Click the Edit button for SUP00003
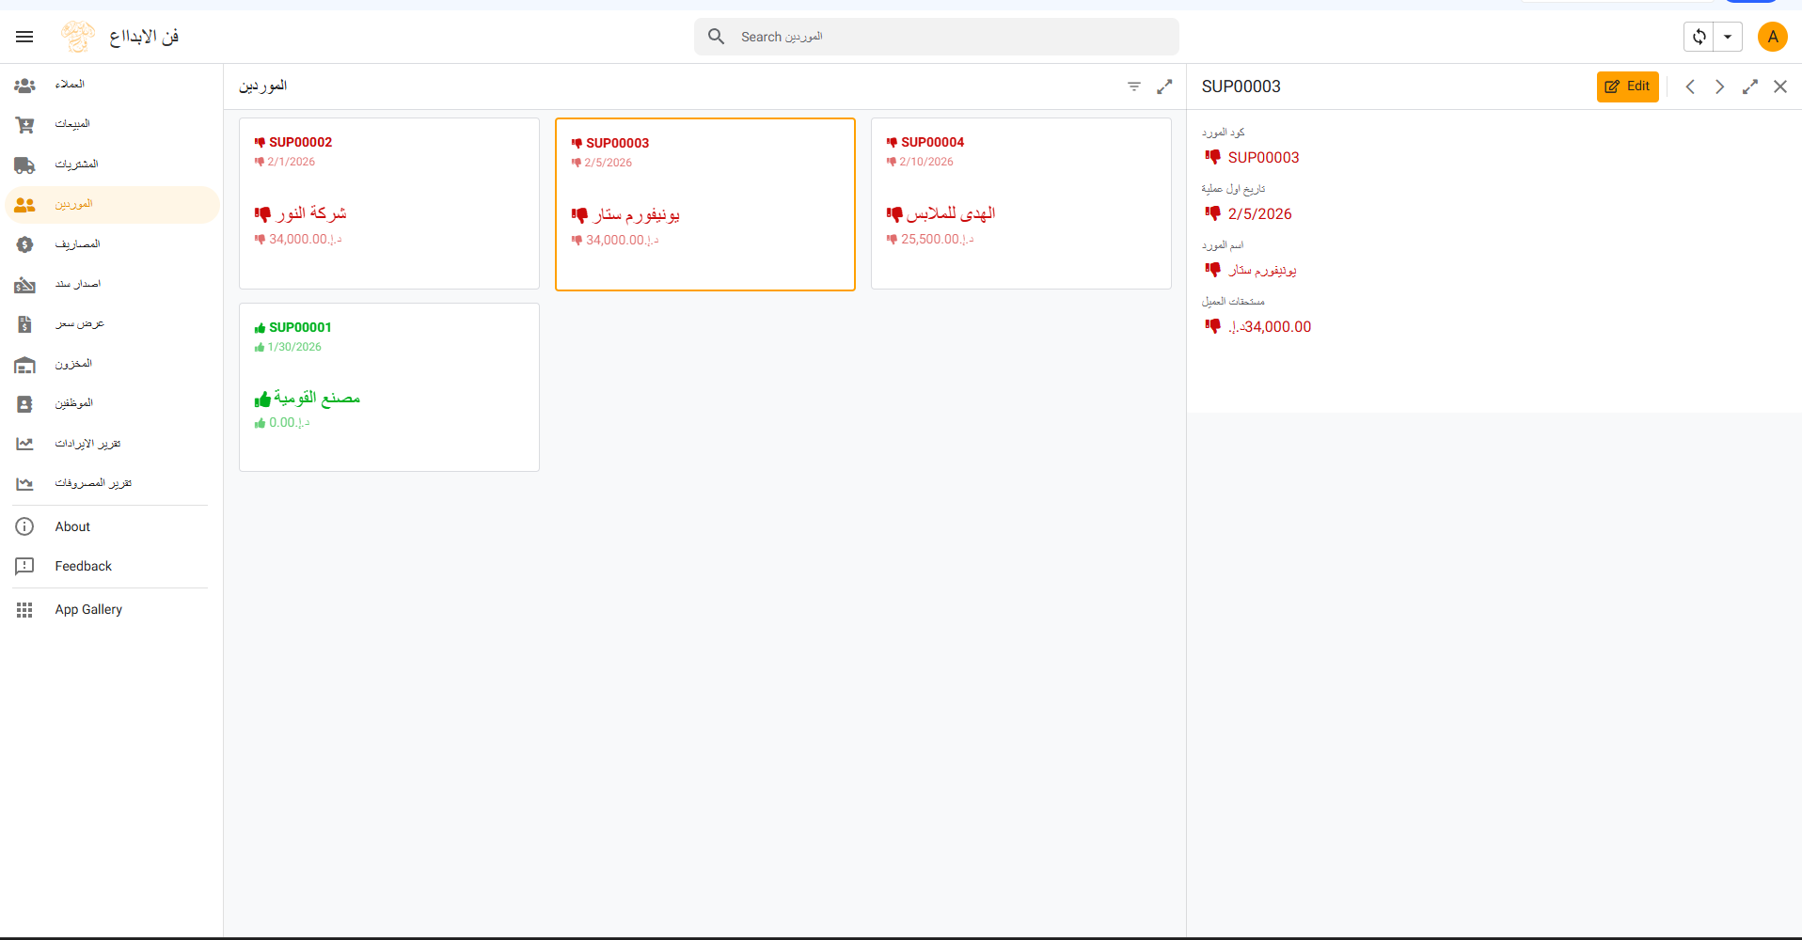1802x940 pixels. point(1627,86)
